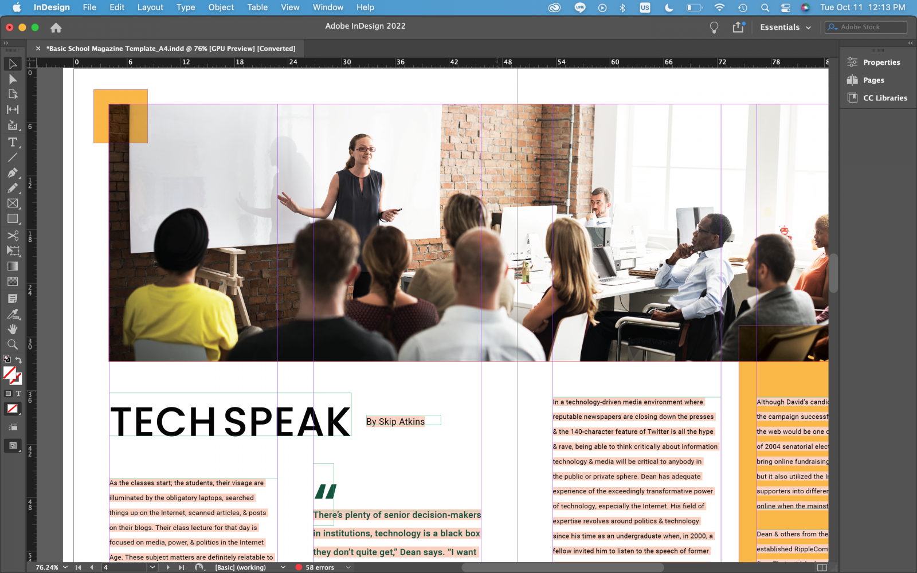Go to the next page

pyautogui.click(x=168, y=567)
